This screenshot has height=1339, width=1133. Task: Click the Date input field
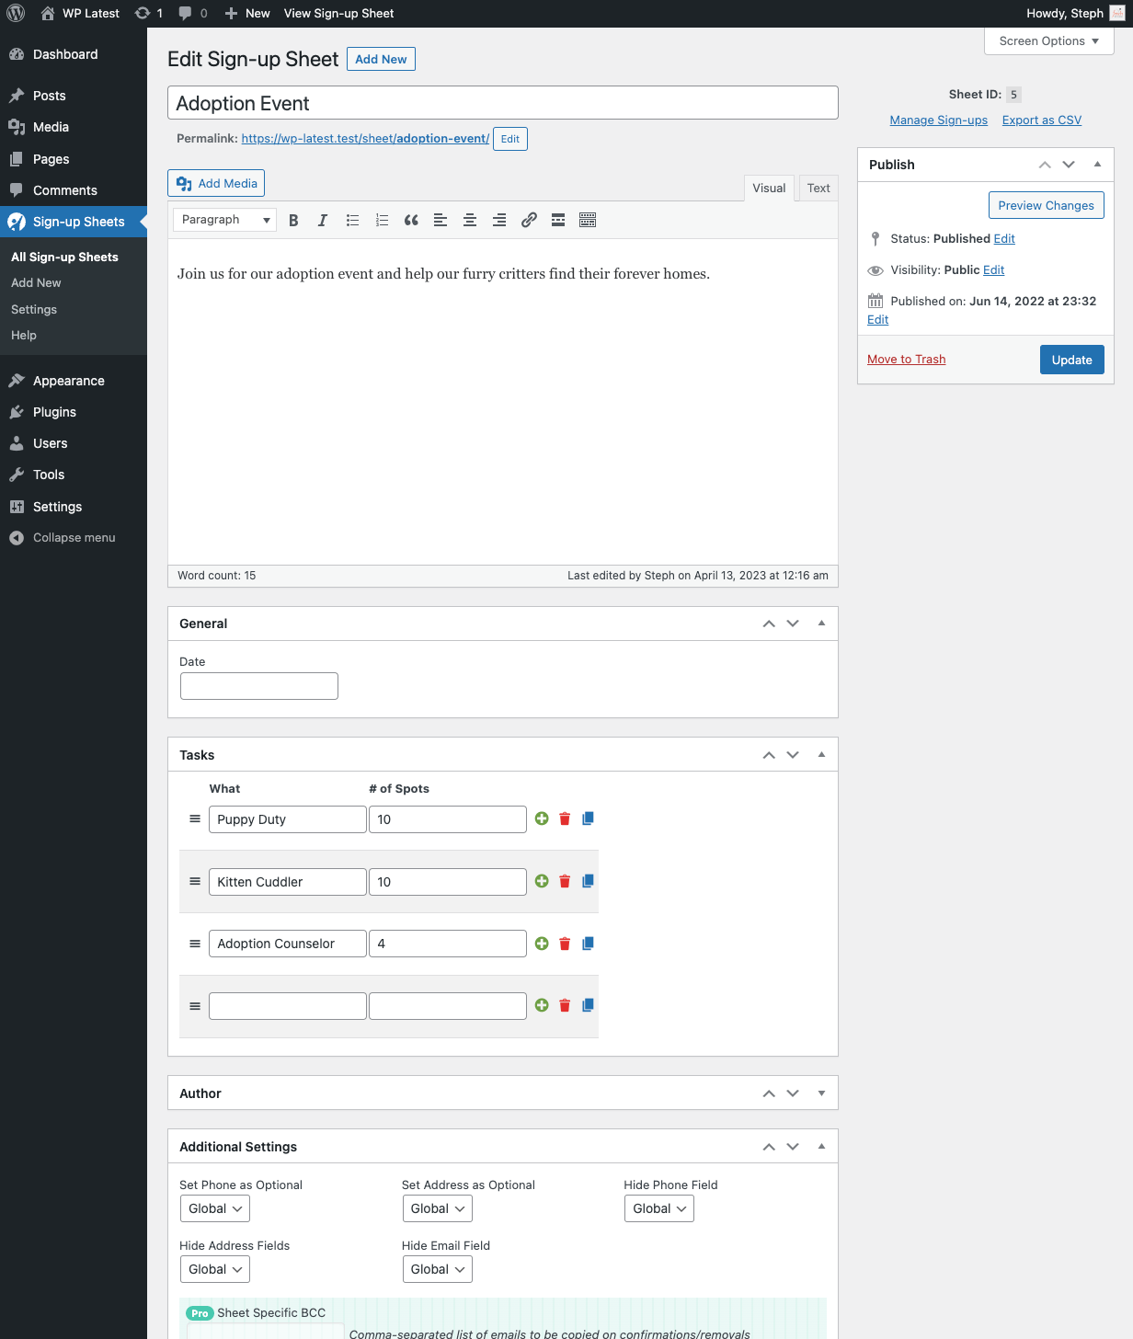259,686
